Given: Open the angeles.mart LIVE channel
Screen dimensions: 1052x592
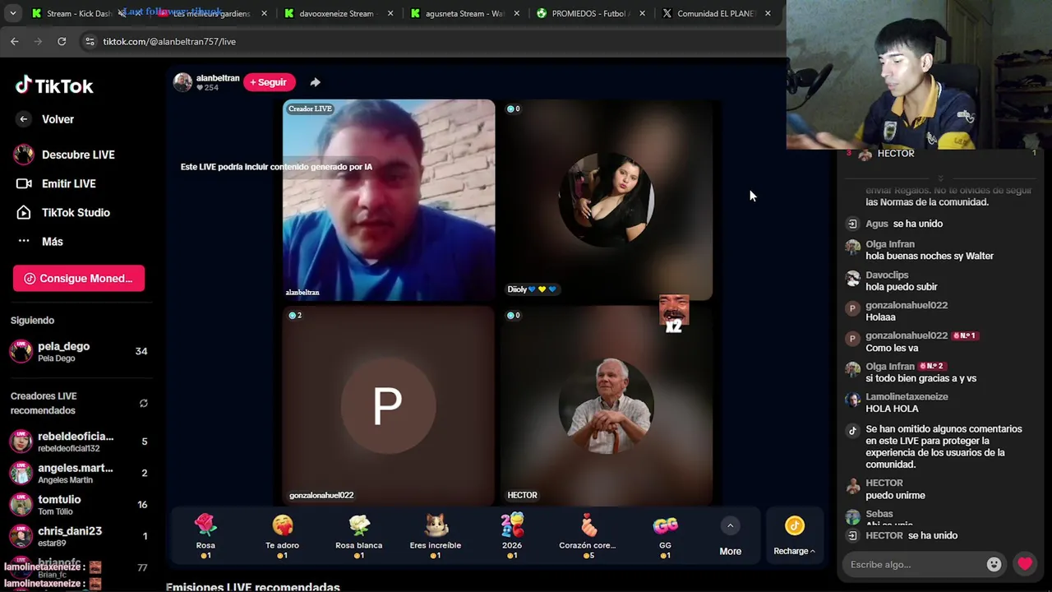Looking at the screenshot, I should pos(78,473).
